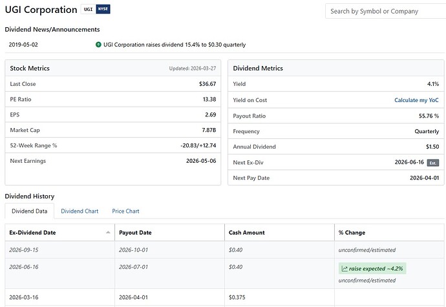The height and width of the screenshot is (307, 446).
Task: Click the Updated: 2026-03-27 label
Action: [193, 69]
